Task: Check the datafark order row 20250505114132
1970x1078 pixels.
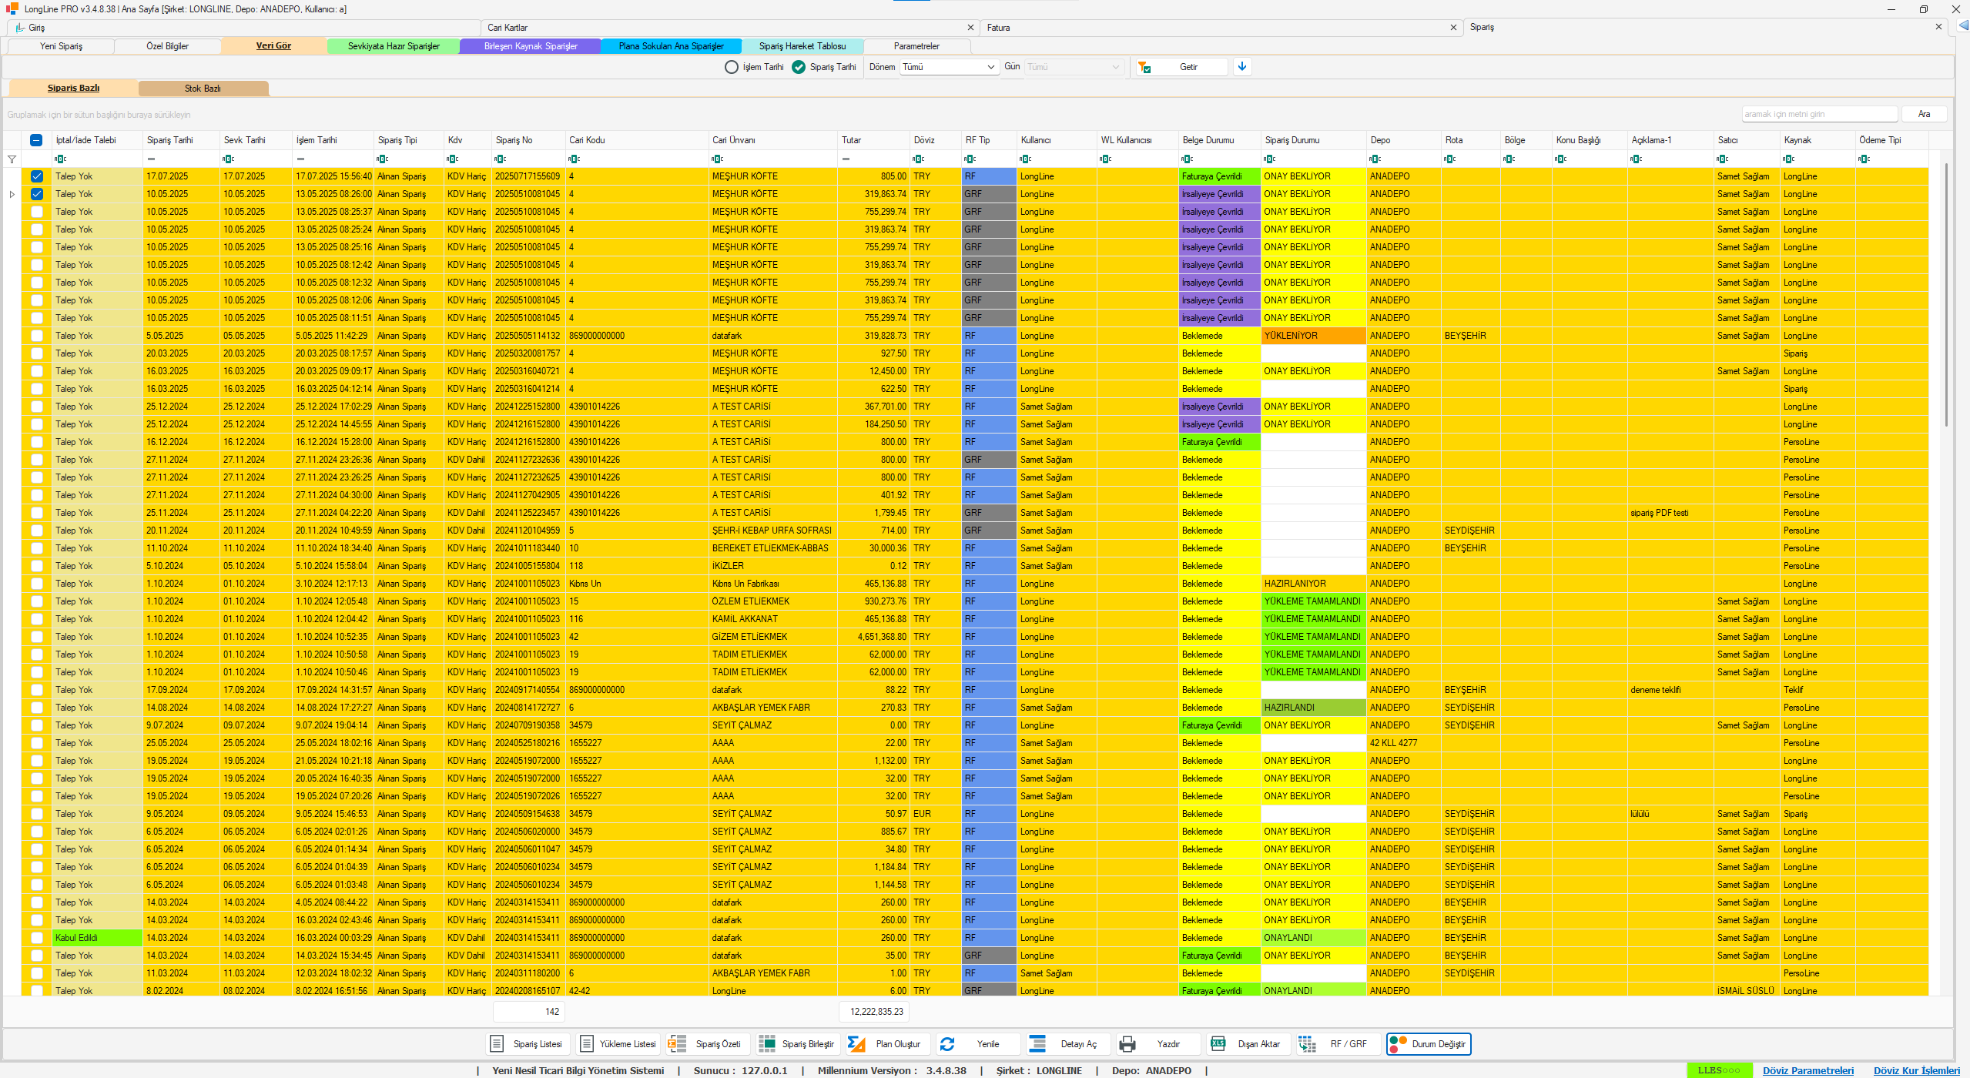Action: click(36, 336)
